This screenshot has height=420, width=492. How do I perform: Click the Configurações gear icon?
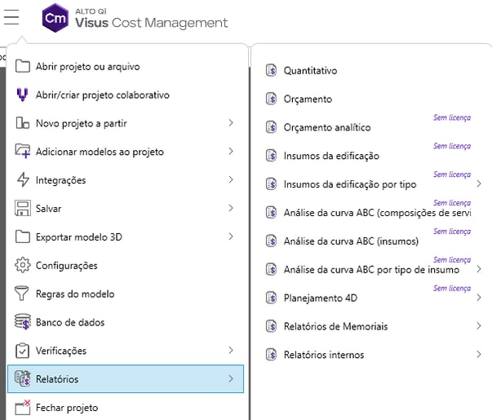coord(22,266)
